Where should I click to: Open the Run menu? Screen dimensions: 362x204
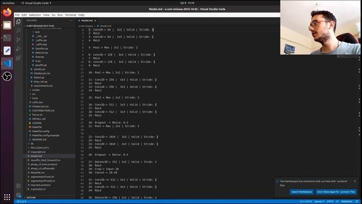click(x=60, y=15)
